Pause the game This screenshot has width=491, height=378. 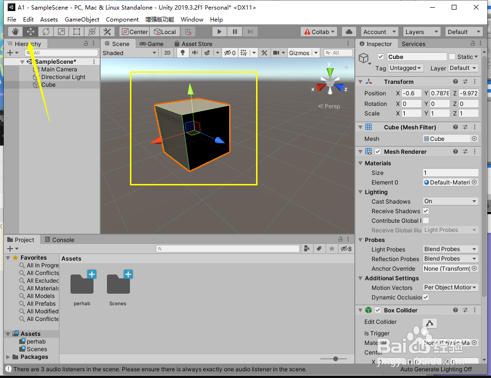tap(235, 32)
